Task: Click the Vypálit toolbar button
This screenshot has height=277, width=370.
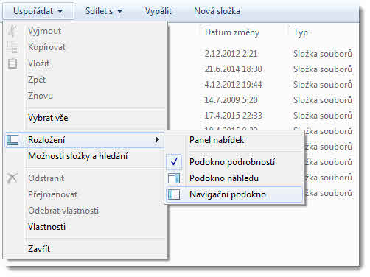Action: click(158, 11)
